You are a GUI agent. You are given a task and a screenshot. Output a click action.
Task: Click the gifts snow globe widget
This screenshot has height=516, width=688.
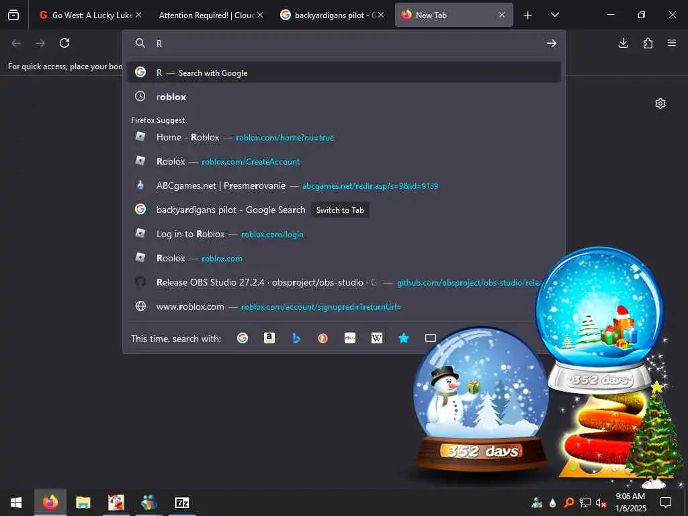tap(600, 319)
